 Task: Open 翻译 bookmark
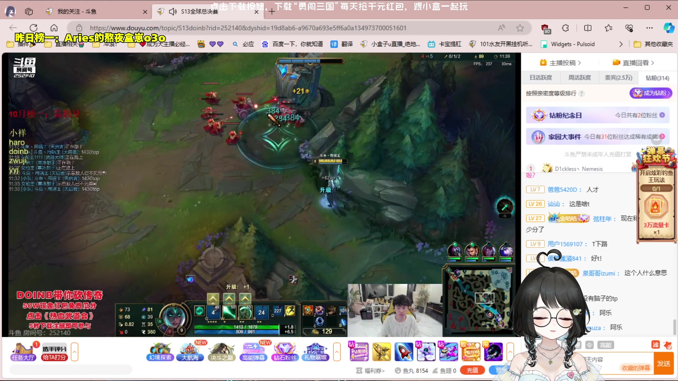341,44
